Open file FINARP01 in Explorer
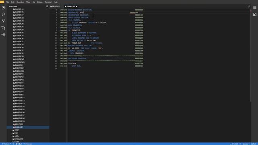Image resolution: width=258 pixels, height=145 pixels. [x=19, y=74]
